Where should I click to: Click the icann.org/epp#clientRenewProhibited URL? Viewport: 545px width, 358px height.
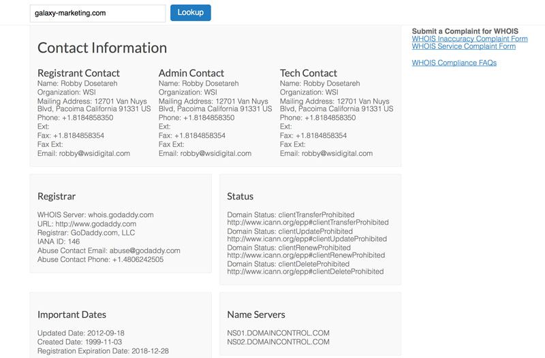coord(306,255)
